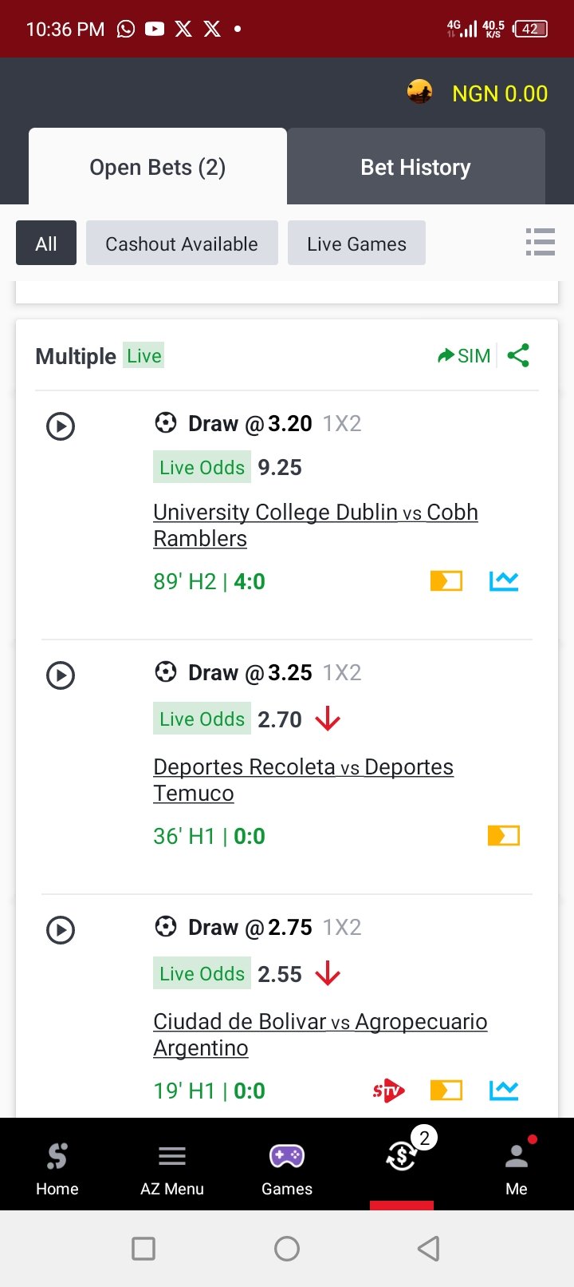Go to Home in bottom navigation
This screenshot has height=1287, width=574.
click(x=57, y=1166)
